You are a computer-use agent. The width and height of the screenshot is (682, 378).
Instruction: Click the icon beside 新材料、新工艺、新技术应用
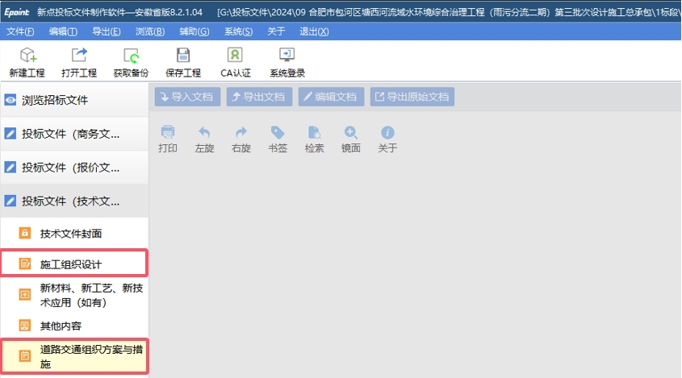[x=25, y=294]
